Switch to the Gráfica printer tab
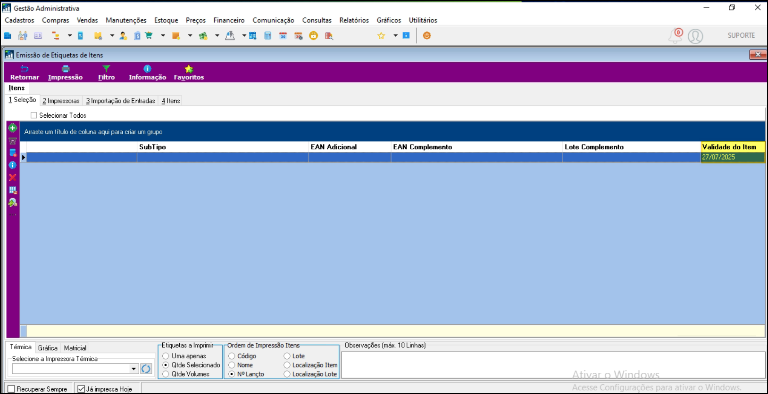 tap(48, 348)
